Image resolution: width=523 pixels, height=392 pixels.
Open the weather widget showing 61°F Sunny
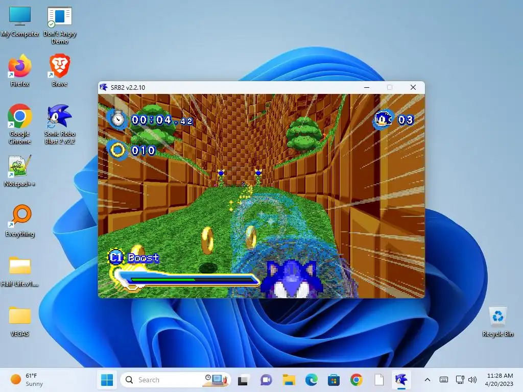point(28,380)
